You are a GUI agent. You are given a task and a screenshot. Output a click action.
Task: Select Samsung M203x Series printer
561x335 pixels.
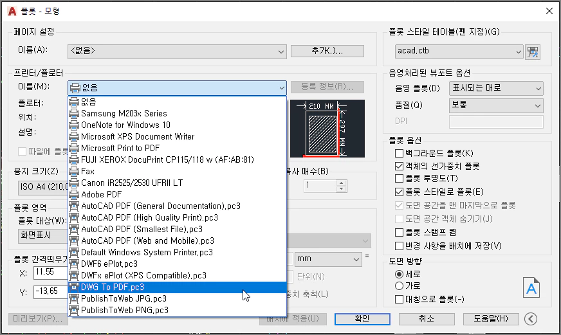pyautogui.click(x=178, y=113)
